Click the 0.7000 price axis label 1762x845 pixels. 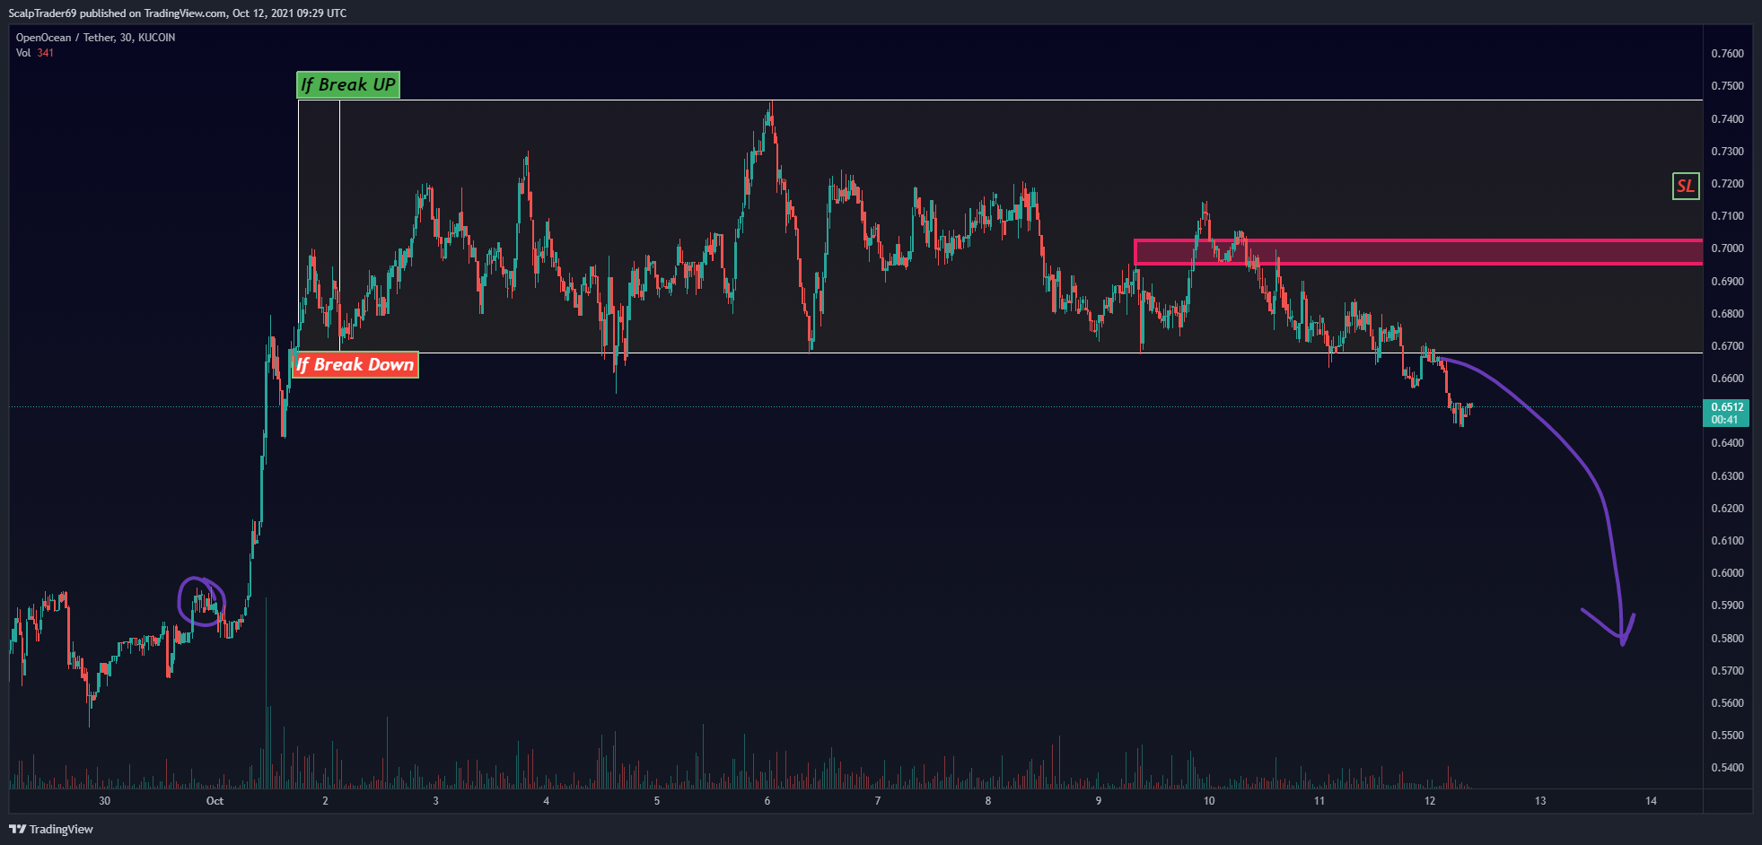click(x=1727, y=248)
